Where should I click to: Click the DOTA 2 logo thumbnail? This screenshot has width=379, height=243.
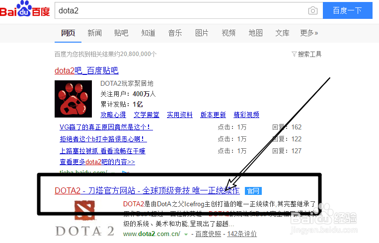click(x=84, y=218)
